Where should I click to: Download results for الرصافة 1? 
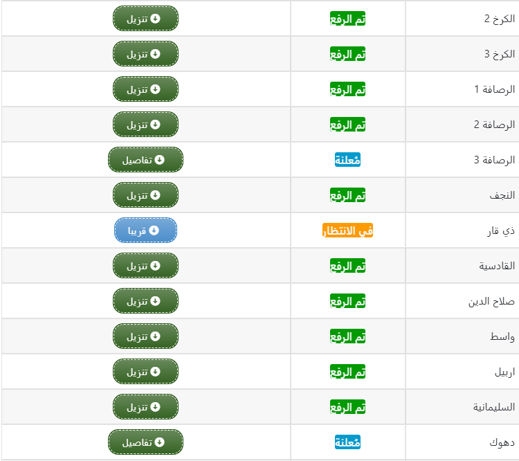pyautogui.click(x=145, y=89)
